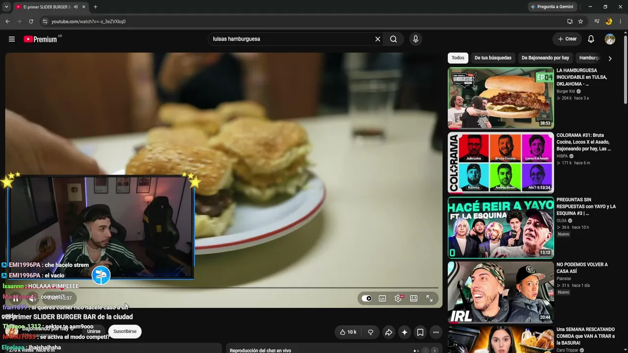Open the Chrome tab search dropdown
628x353 pixels.
coord(6,7)
